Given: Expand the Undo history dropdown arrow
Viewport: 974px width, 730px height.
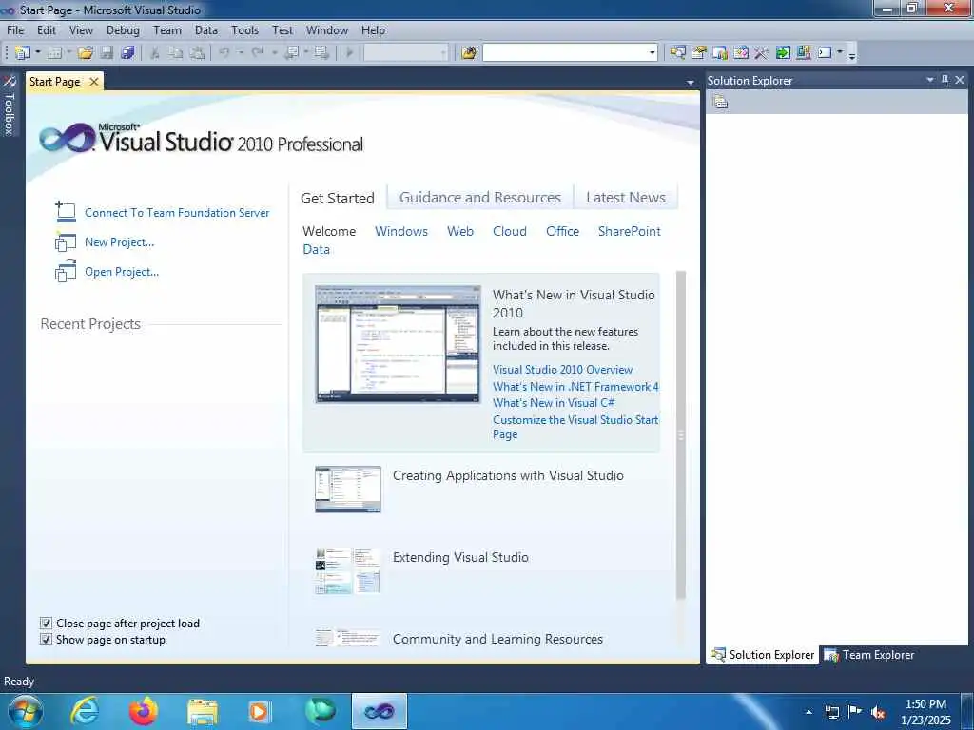Looking at the screenshot, I should pyautogui.click(x=241, y=53).
